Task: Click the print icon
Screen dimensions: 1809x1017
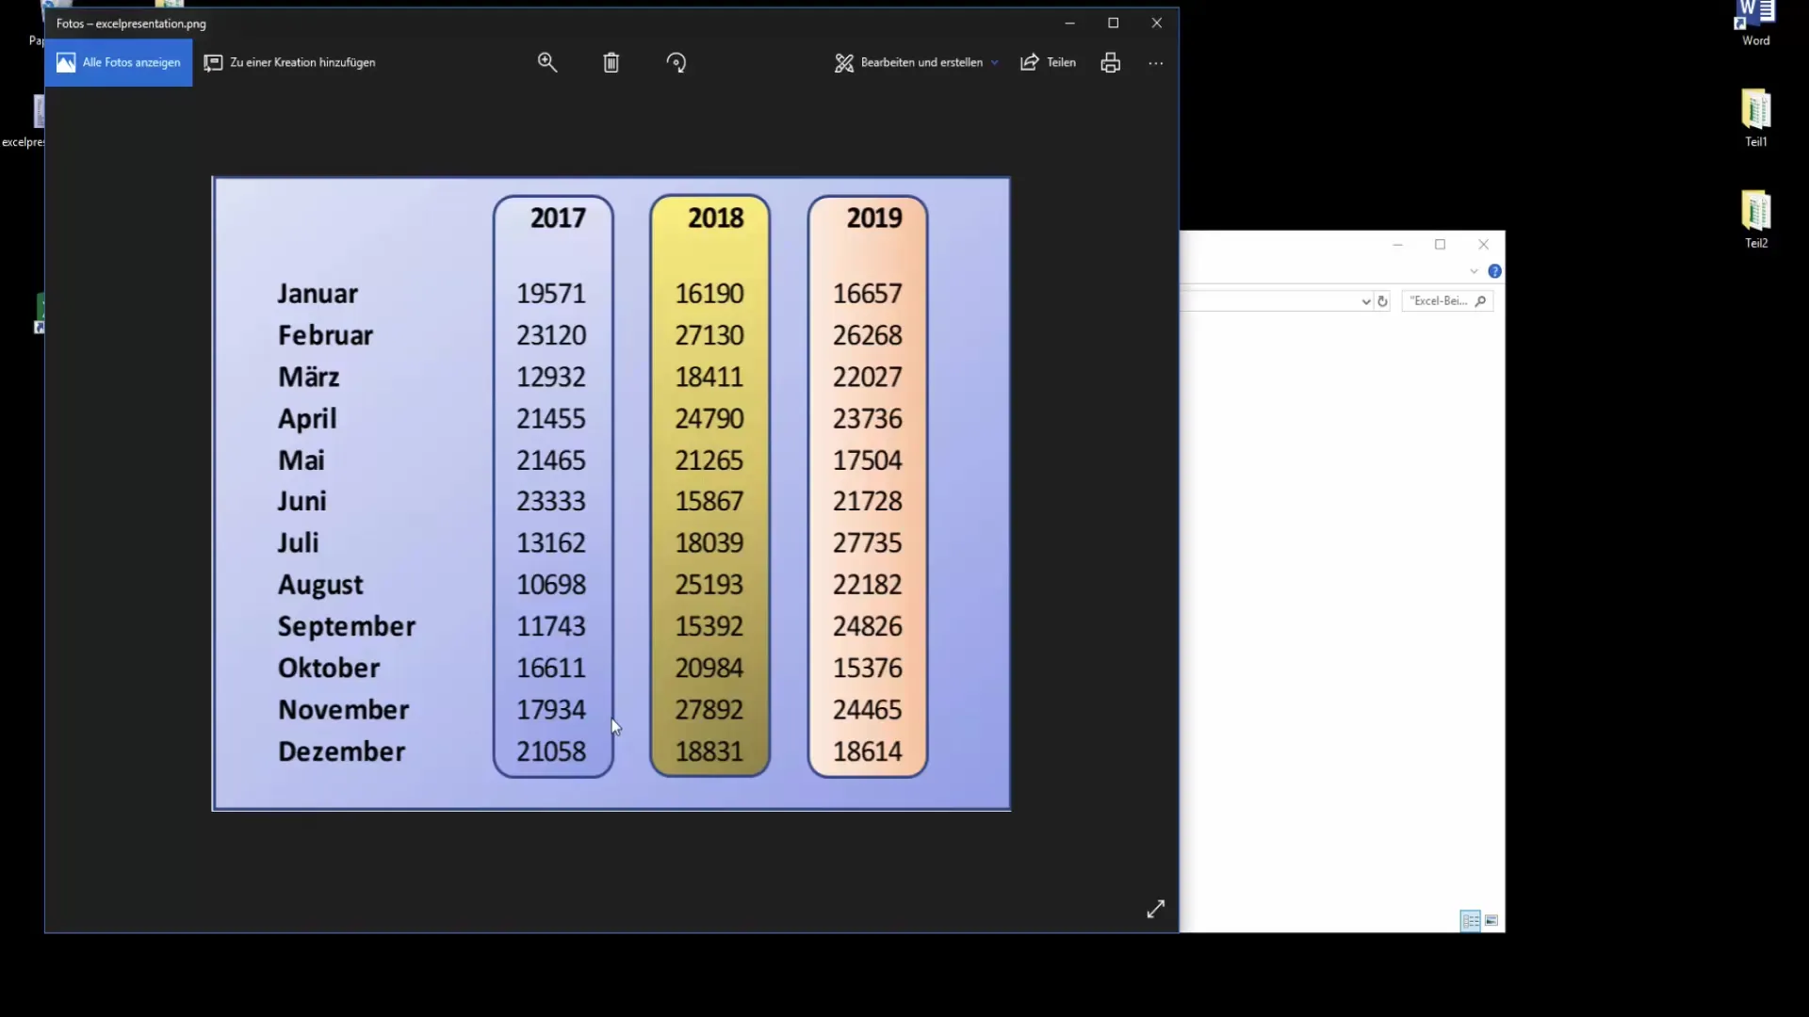Action: (x=1110, y=61)
